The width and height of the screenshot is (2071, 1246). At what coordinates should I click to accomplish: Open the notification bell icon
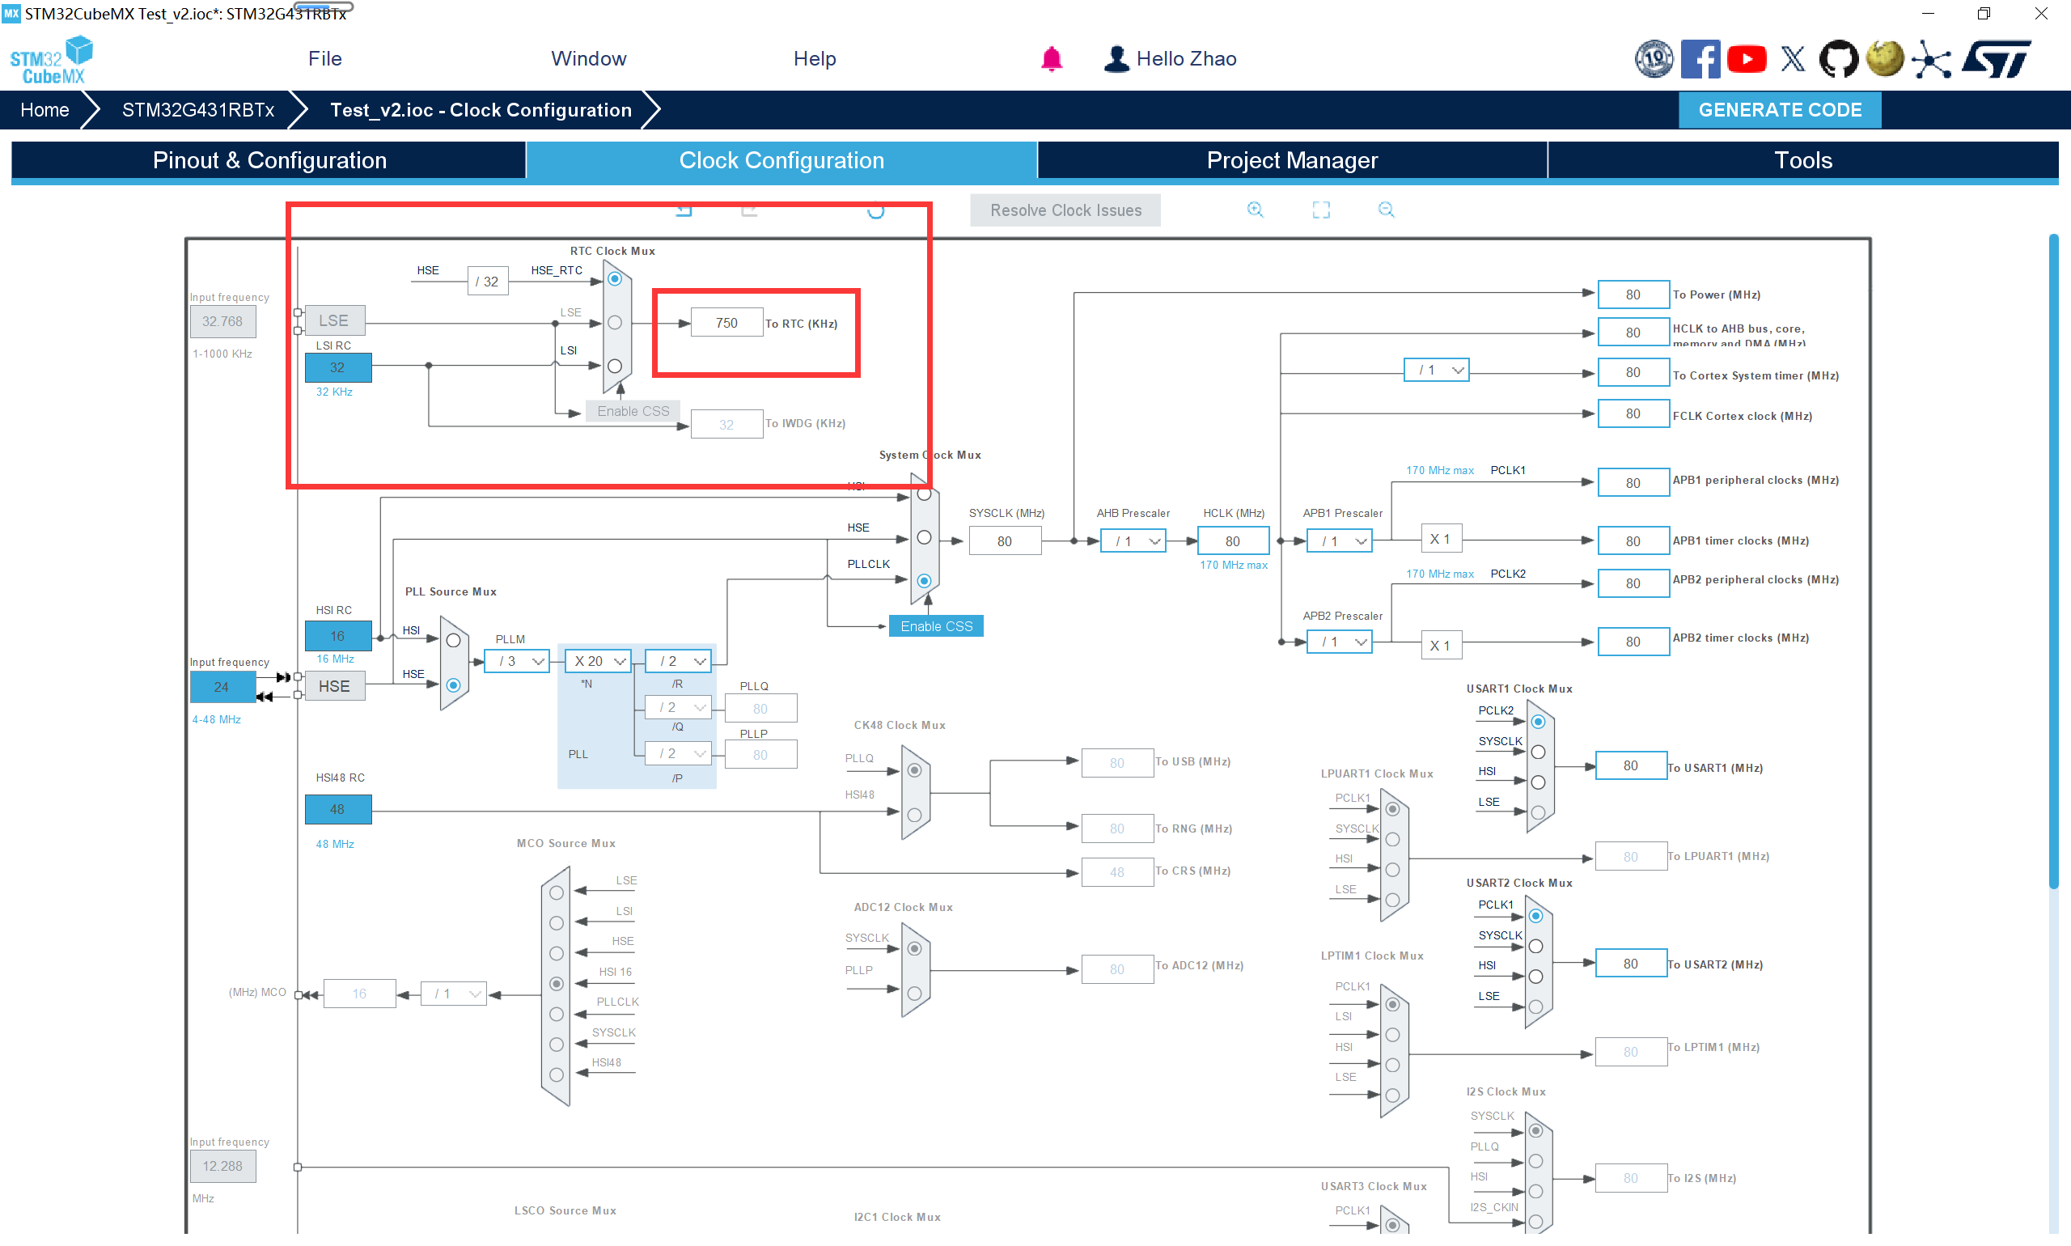(1051, 59)
